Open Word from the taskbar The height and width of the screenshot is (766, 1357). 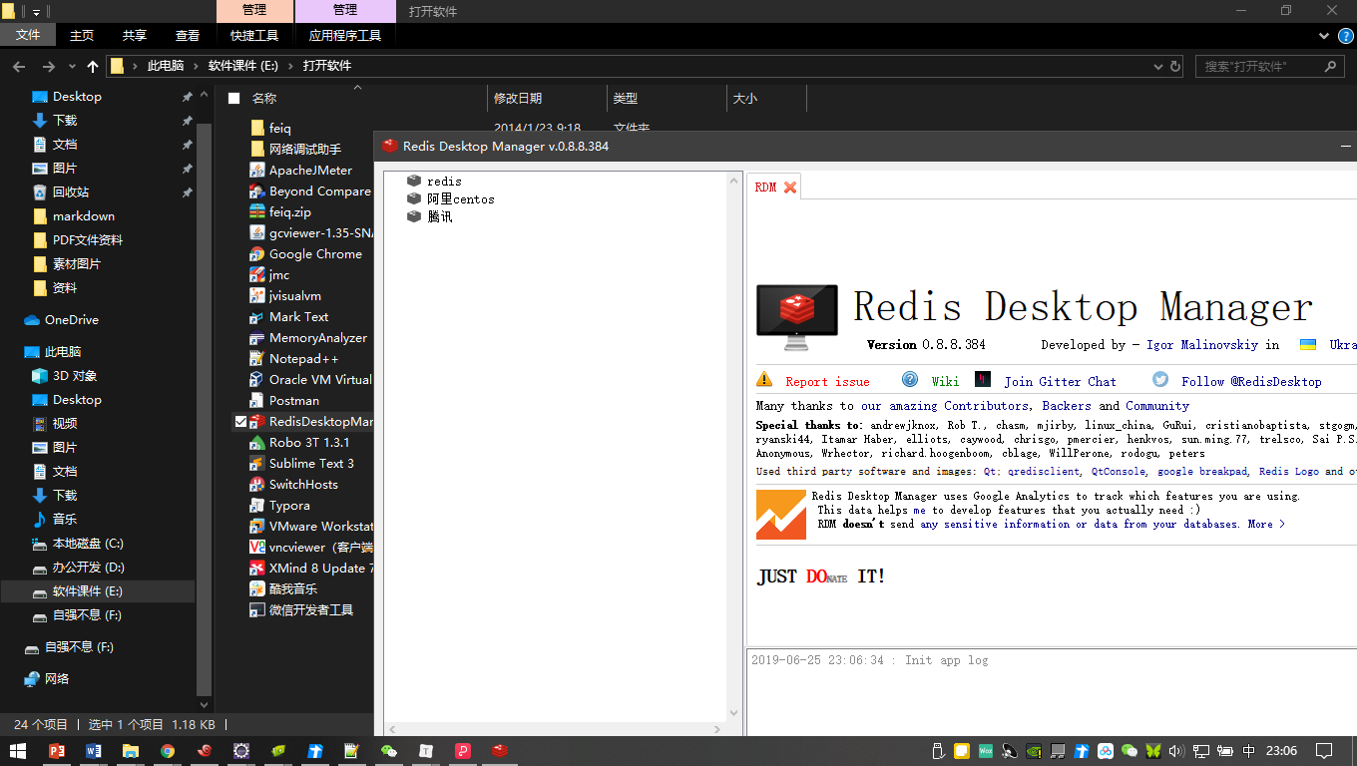[x=94, y=751]
